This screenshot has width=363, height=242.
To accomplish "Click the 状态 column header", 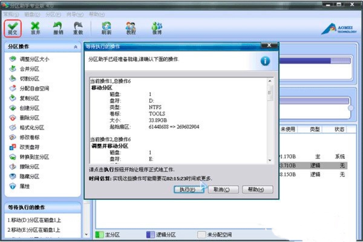I will tap(339, 129).
